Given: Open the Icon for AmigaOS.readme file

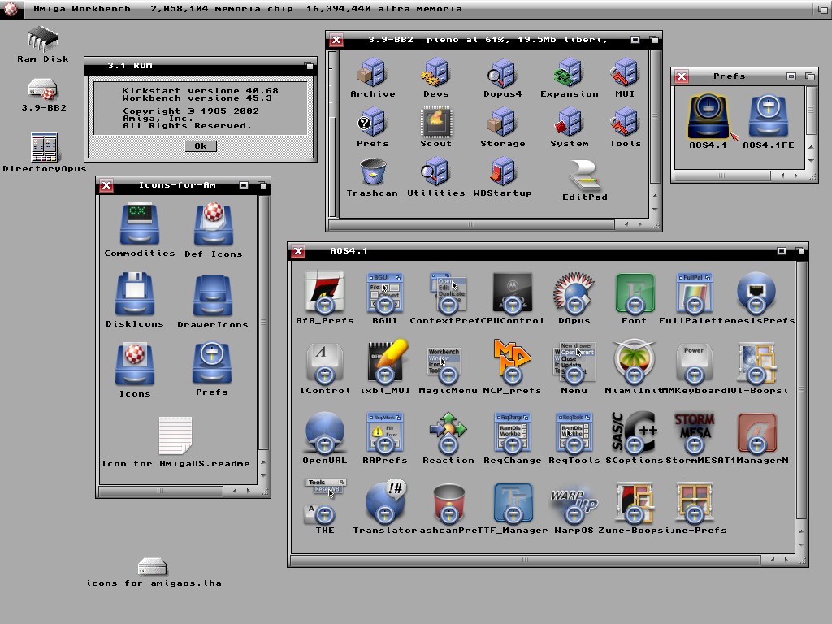Looking at the screenshot, I should click(175, 437).
